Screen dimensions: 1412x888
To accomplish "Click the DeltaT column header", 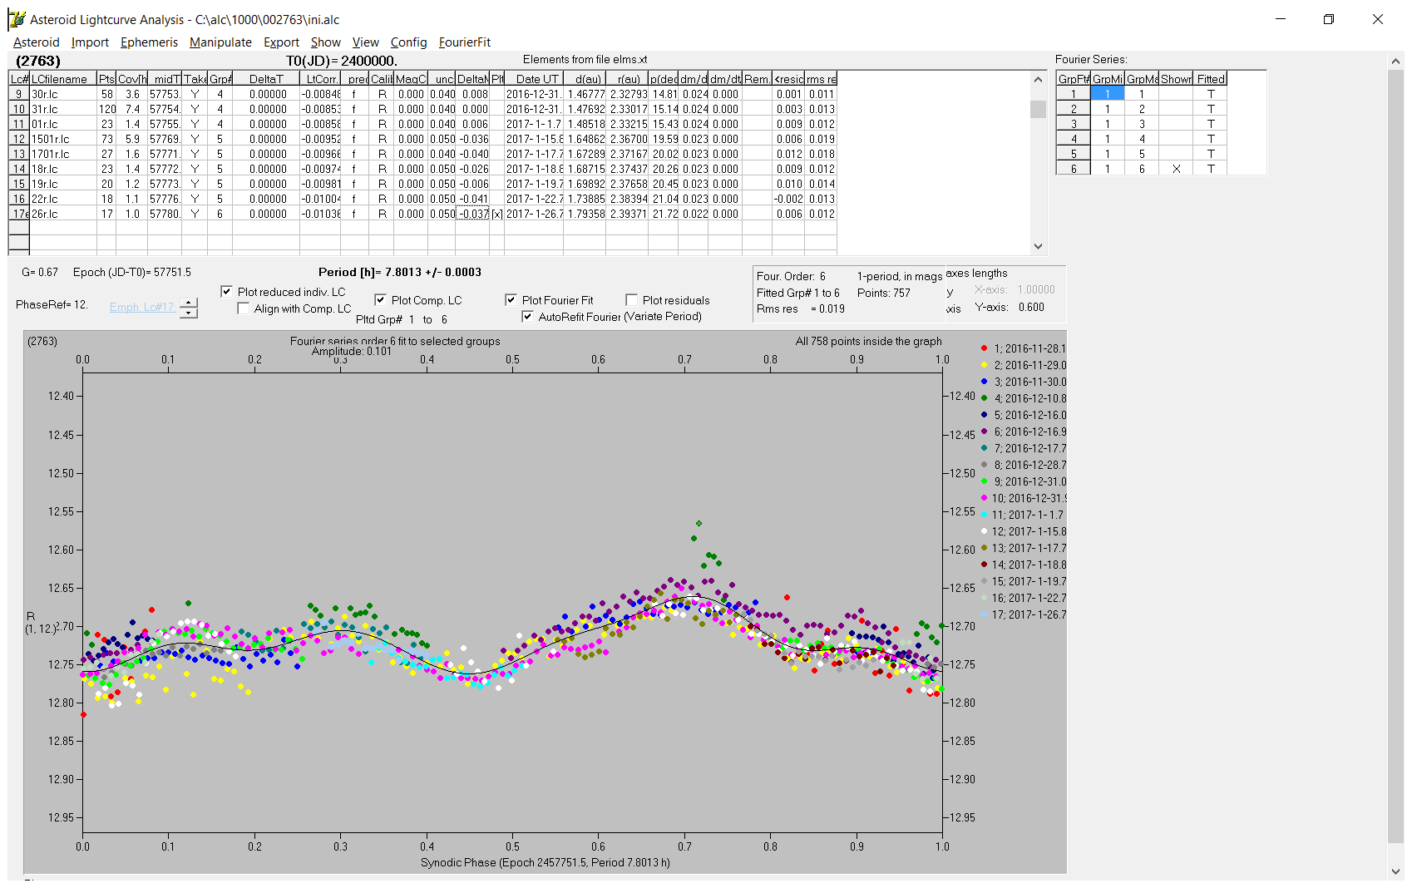I will [266, 79].
